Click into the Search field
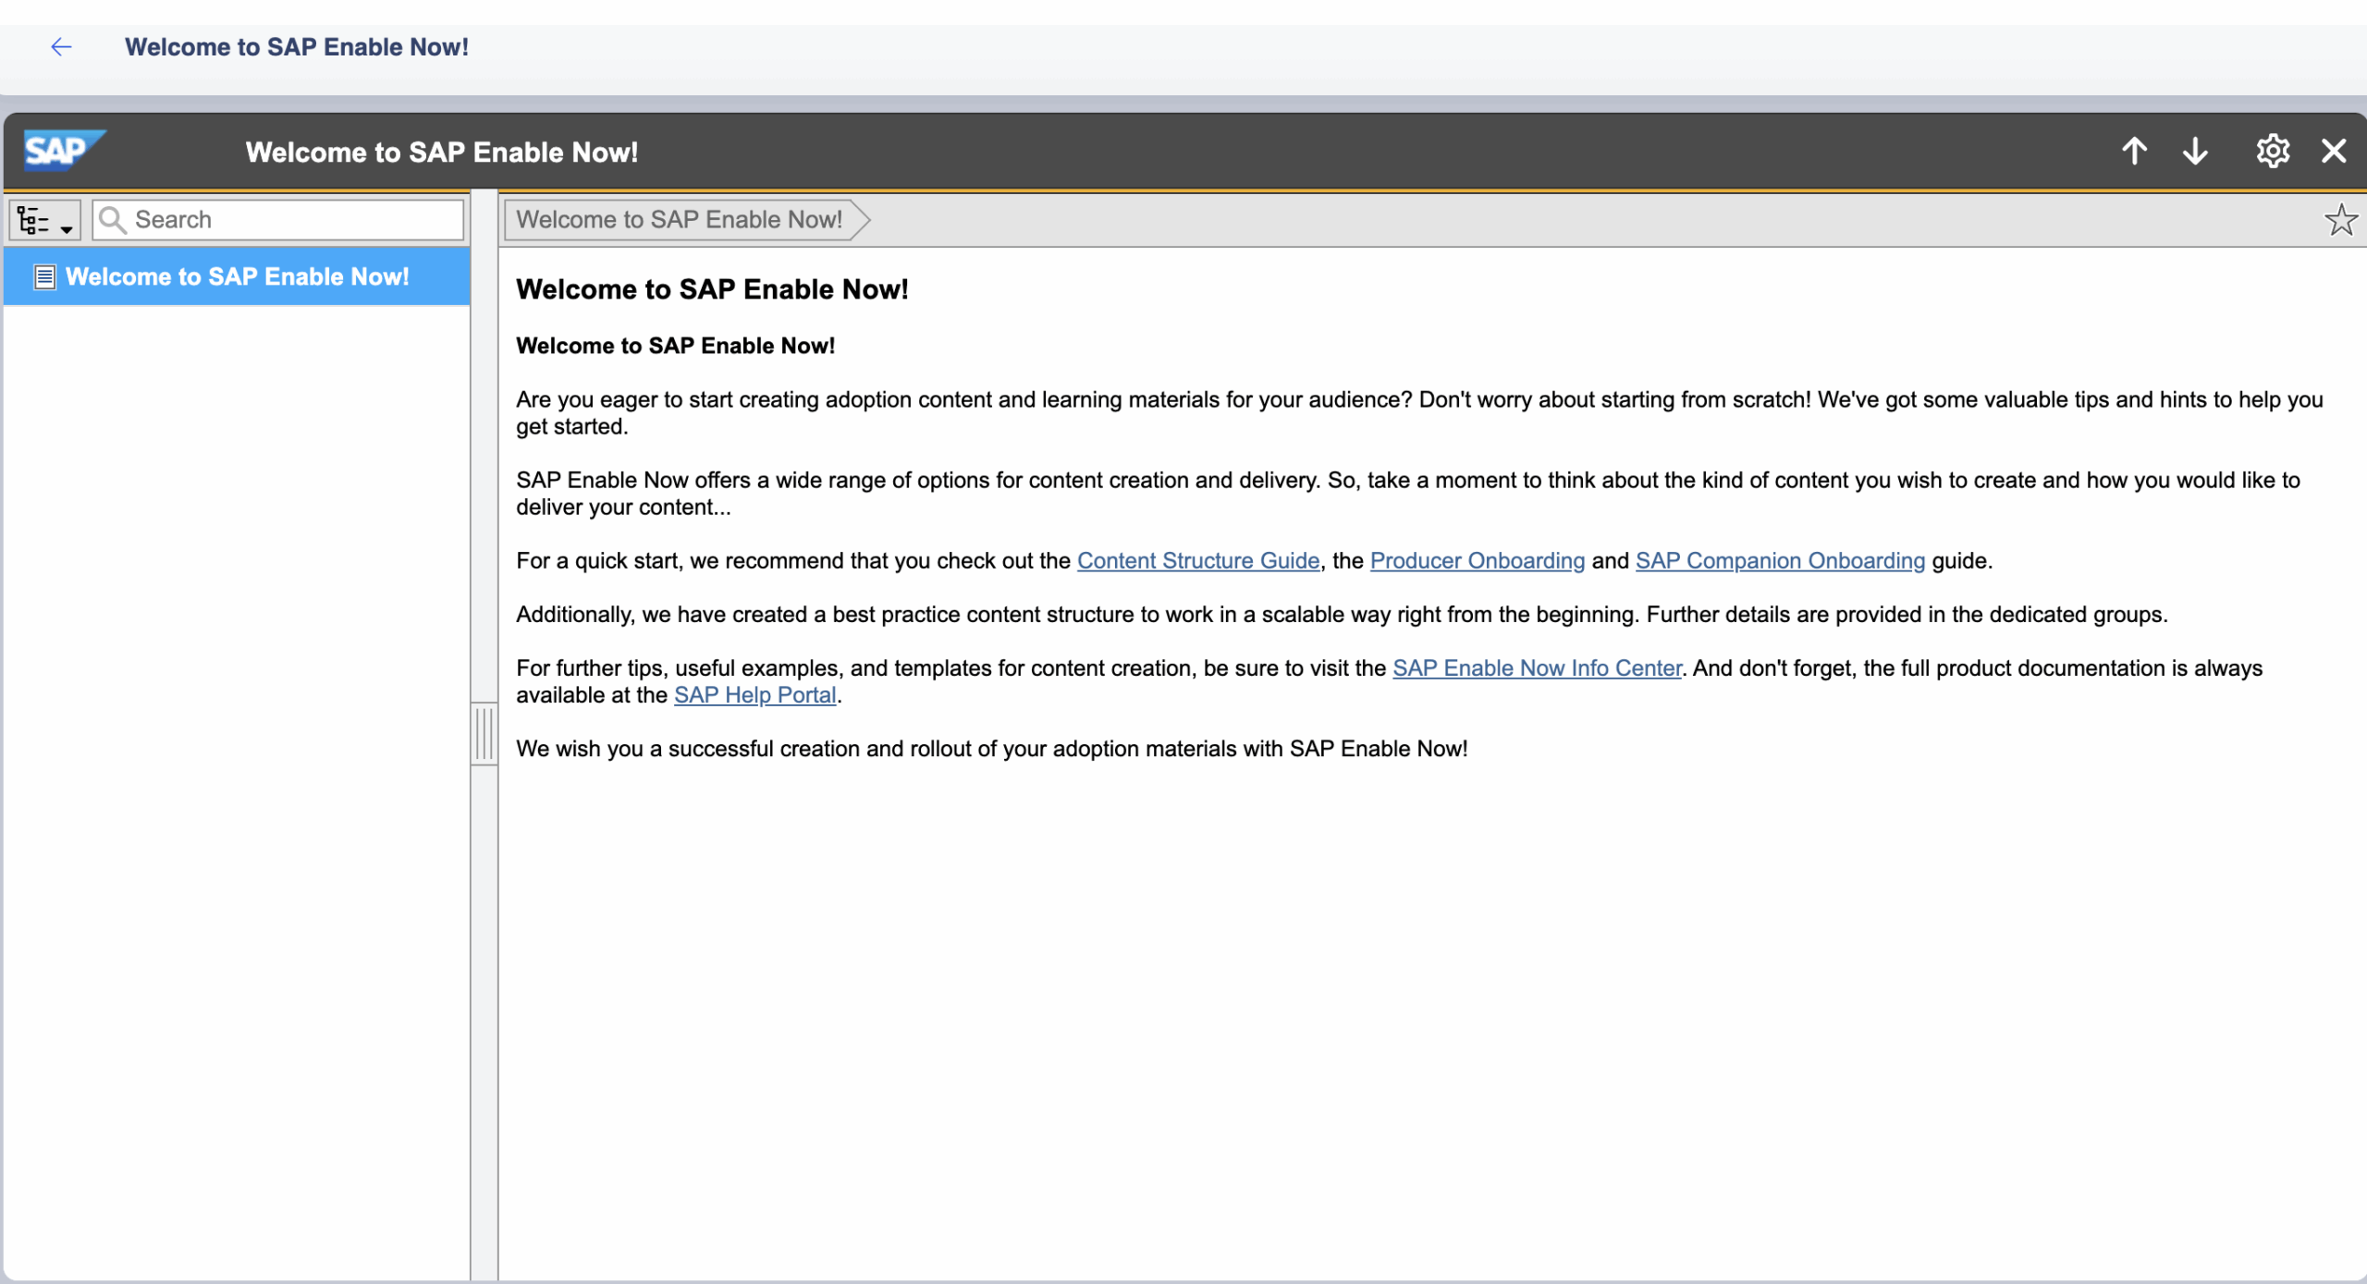The height and width of the screenshot is (1284, 2367). (x=296, y=220)
